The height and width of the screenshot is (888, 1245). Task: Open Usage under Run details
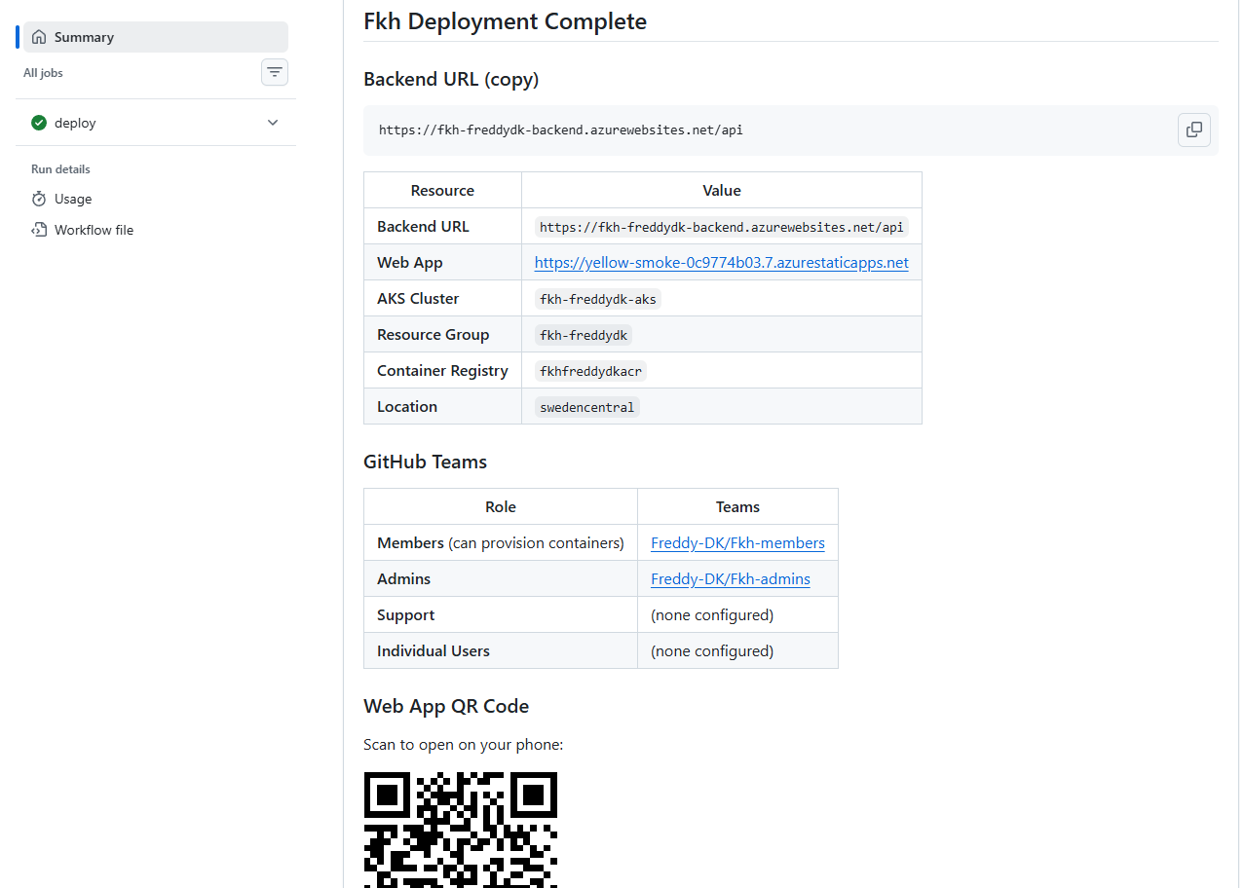click(73, 199)
